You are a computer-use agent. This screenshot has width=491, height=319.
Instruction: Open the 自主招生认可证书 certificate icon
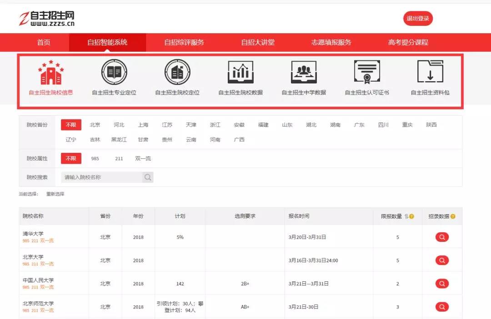(x=367, y=73)
